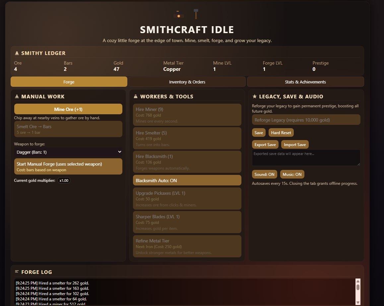Click the Mine Ore (+1) button
Viewport: 384px width, 306px height.
pos(68,109)
